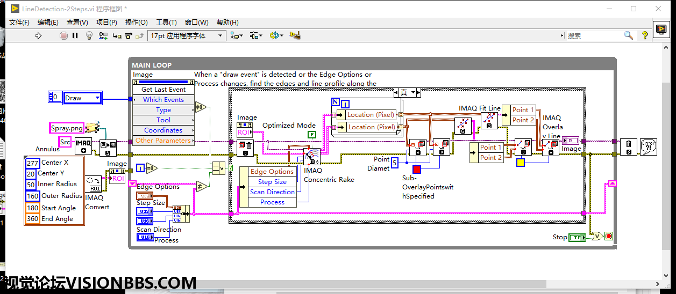Select the IMAQ Create node beside Src

pyautogui.click(x=83, y=145)
